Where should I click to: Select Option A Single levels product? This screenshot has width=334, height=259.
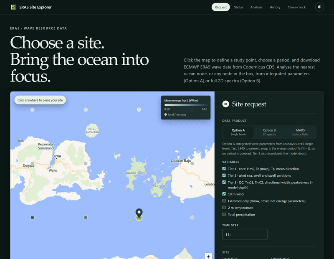coord(238,132)
